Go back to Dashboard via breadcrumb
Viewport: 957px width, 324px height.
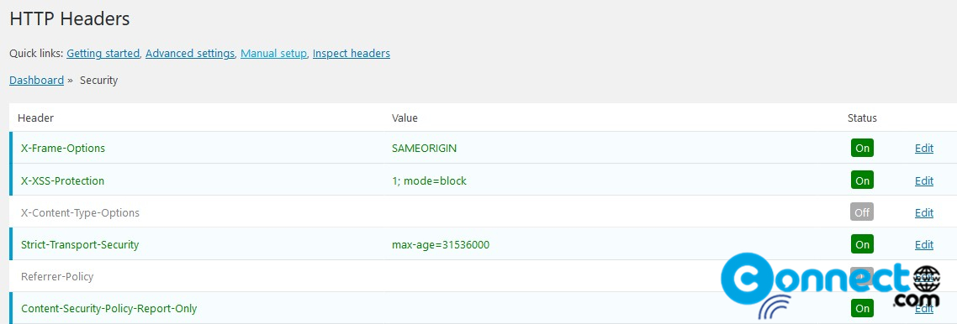click(x=37, y=81)
